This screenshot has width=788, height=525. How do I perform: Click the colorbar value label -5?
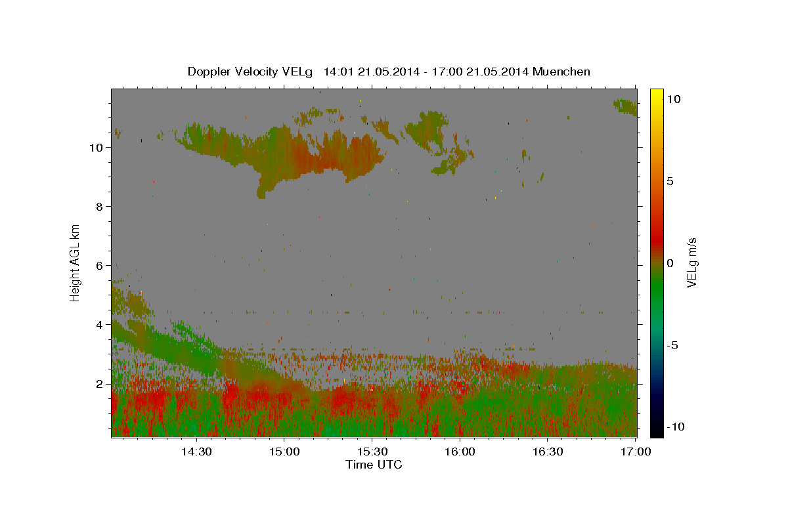click(672, 345)
